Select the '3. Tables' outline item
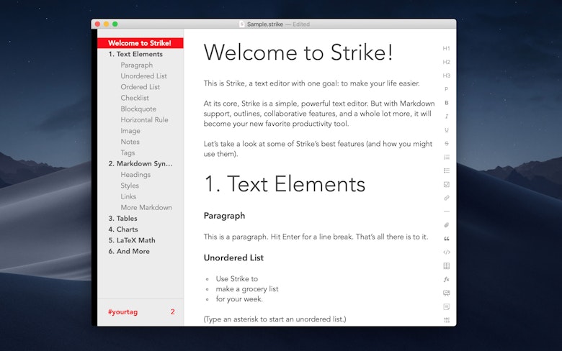Viewport: 562px width, 351px height. (x=123, y=218)
